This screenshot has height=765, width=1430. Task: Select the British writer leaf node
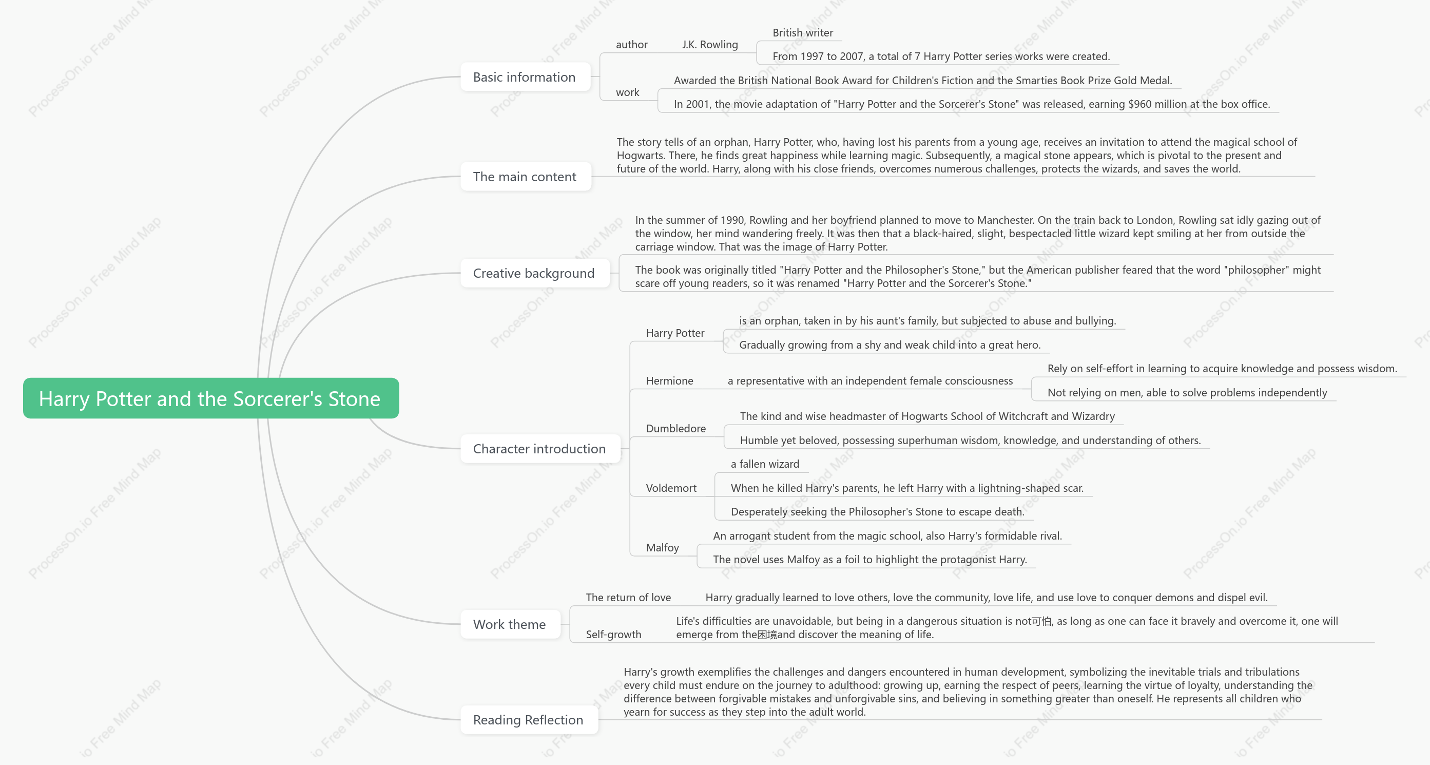803,33
